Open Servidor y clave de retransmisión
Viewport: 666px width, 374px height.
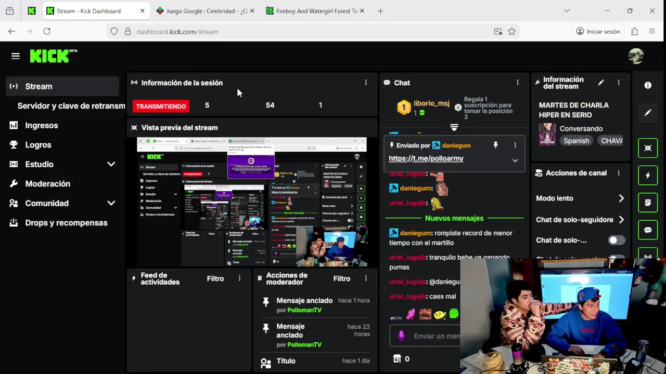tap(71, 106)
